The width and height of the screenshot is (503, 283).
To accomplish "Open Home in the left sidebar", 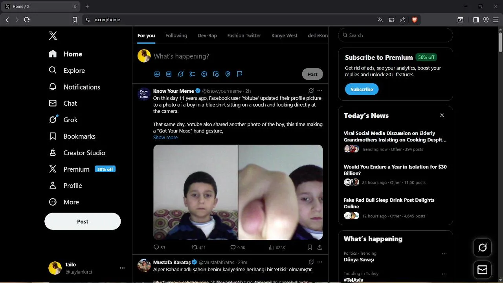I will click(65, 54).
